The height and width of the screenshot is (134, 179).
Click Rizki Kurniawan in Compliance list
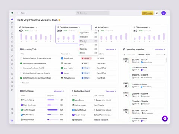pos(29,105)
